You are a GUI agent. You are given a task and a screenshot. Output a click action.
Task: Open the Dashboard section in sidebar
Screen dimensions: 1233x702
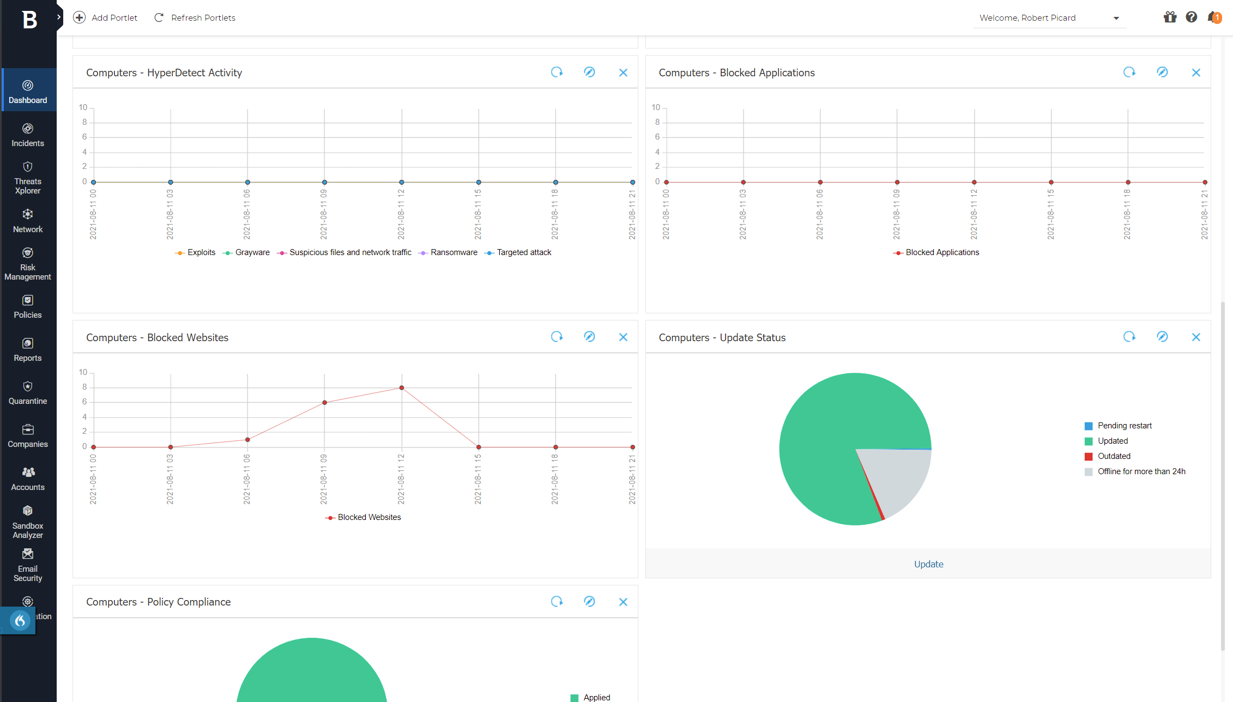[x=28, y=90]
